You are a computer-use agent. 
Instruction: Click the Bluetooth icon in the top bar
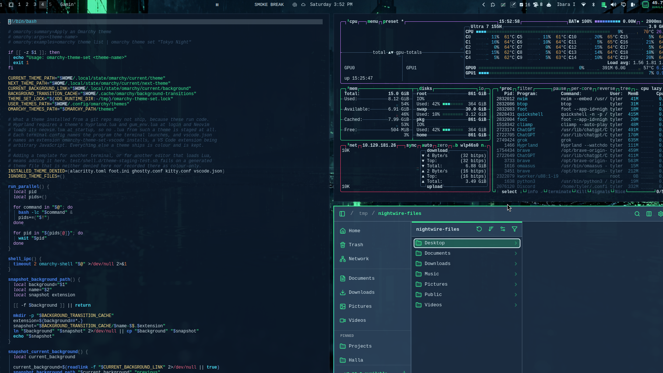pos(593,5)
